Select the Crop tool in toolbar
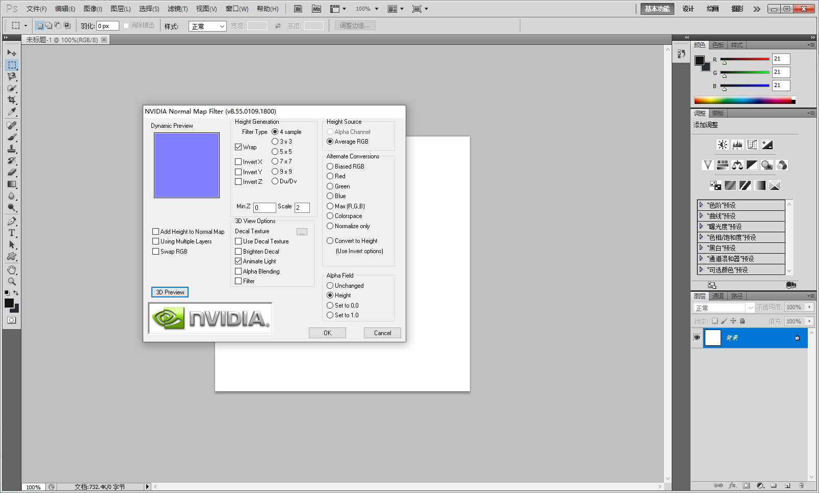Image resolution: width=819 pixels, height=493 pixels. [12, 100]
